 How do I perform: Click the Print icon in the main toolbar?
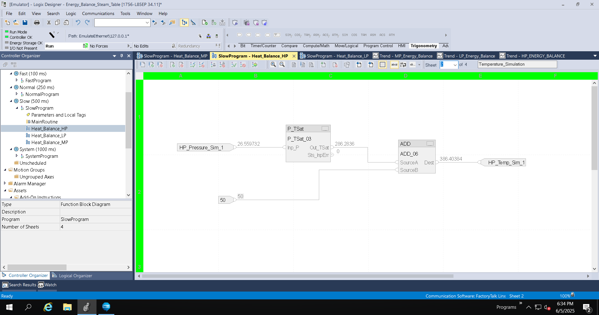(x=37, y=22)
